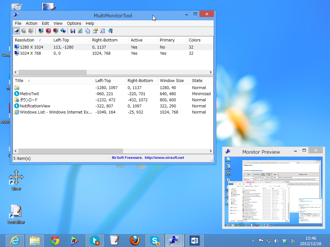This screenshot has height=247, width=330.
Task: Select the MetroTwit window row
Action: [29, 94]
